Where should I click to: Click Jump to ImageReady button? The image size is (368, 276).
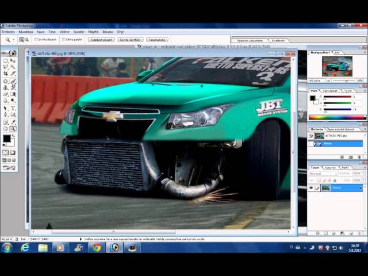[9, 168]
